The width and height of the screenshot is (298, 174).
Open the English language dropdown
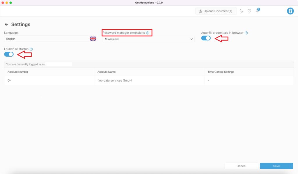tap(50, 39)
